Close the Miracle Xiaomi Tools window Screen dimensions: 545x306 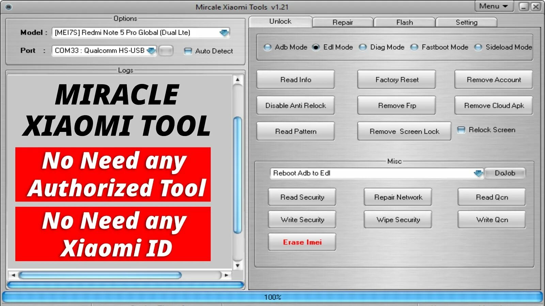536,7
